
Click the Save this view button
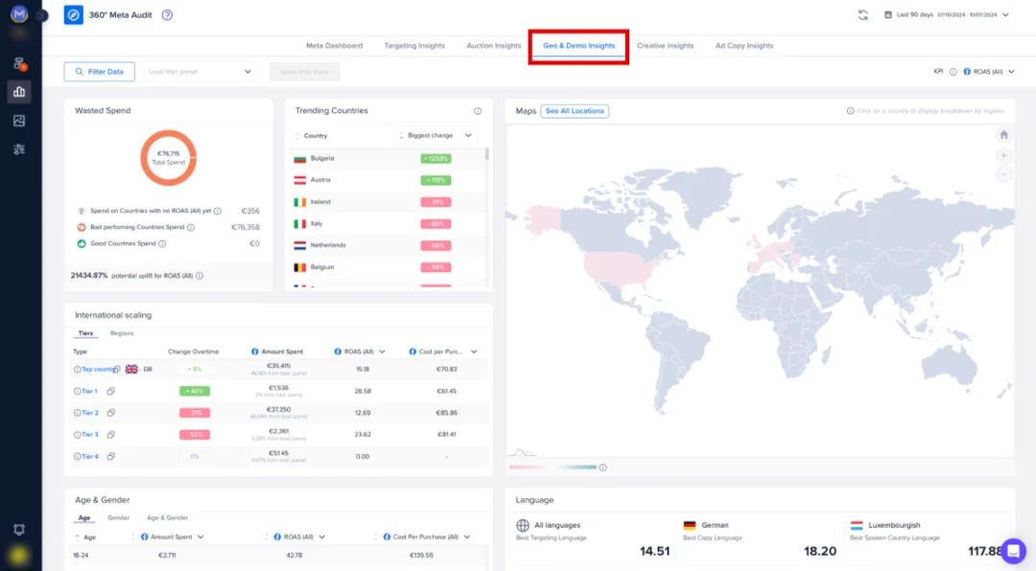point(304,71)
